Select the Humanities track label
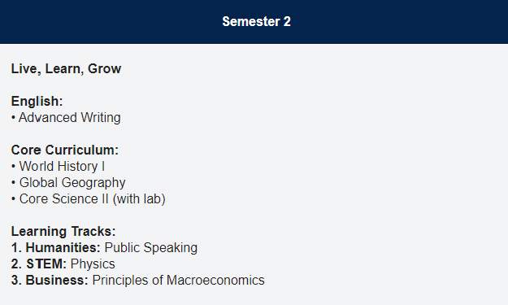 [63, 247]
